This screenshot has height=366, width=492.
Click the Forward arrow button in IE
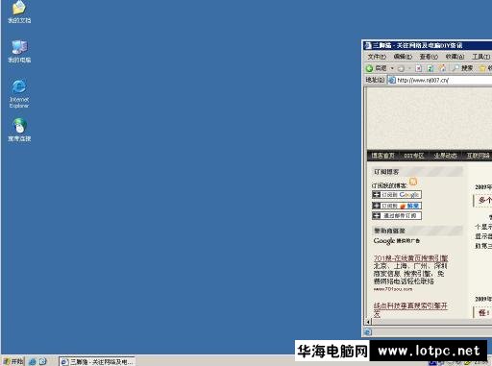(401, 68)
